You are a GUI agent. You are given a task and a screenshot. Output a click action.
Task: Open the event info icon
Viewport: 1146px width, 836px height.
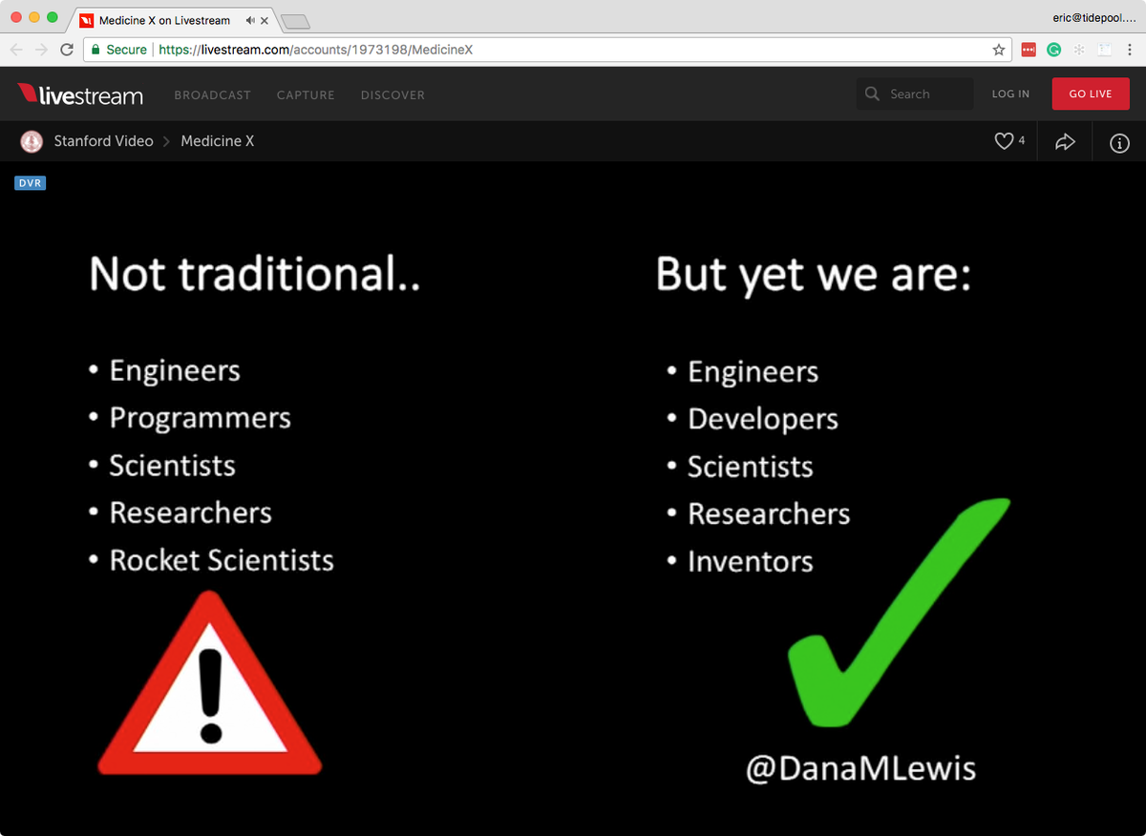1119,142
